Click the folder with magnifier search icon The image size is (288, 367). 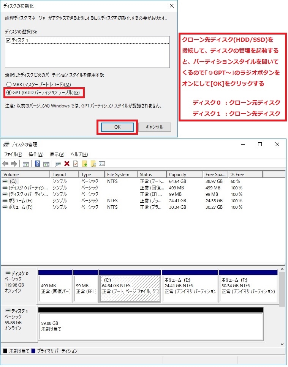point(93,164)
